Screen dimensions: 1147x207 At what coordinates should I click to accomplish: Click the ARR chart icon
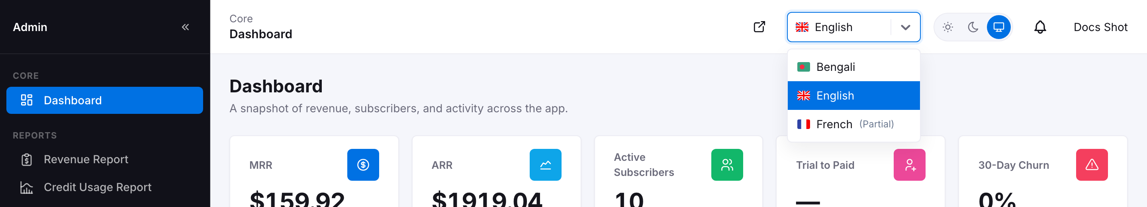pyautogui.click(x=545, y=165)
